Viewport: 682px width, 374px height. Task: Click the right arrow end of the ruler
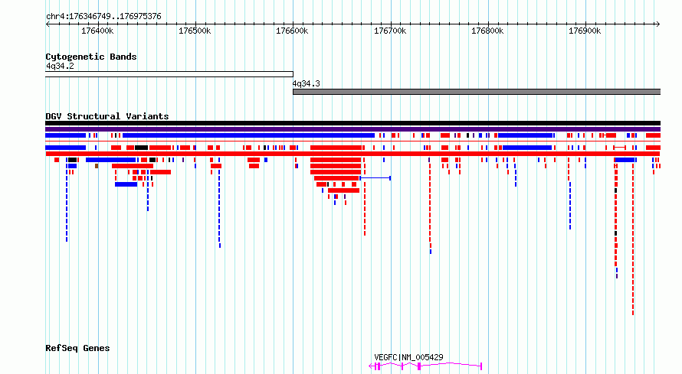pos(657,24)
